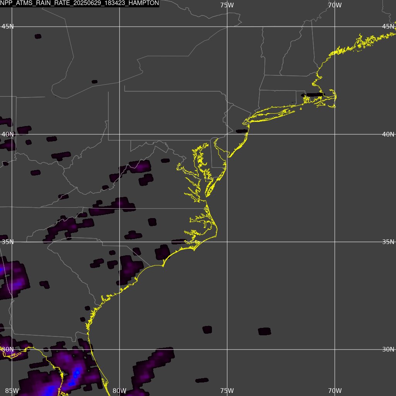Pick the 40N latitude label on the right edge

click(x=388, y=134)
